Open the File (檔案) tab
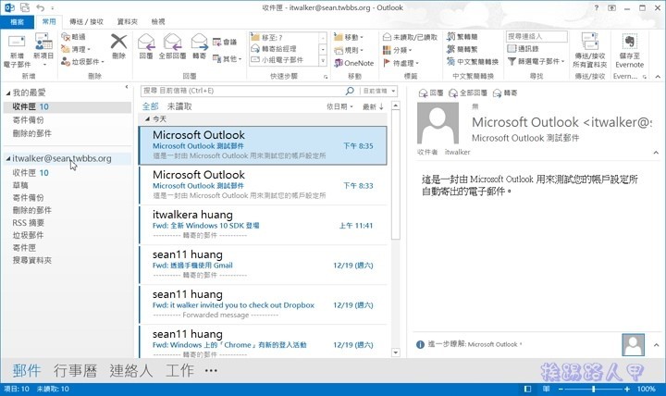666x396 pixels. coord(17,21)
